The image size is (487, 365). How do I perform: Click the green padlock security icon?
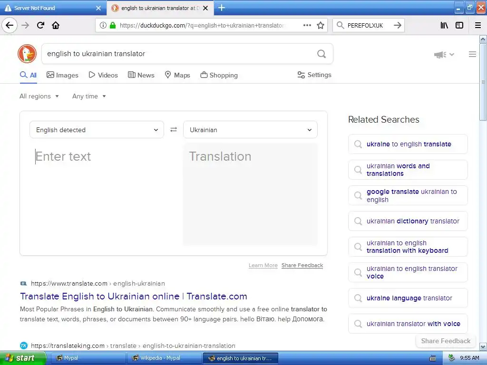tap(113, 25)
